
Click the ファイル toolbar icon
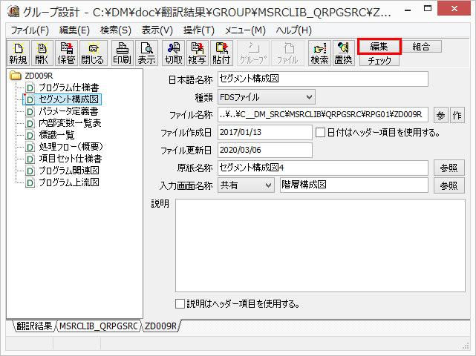pos(287,53)
